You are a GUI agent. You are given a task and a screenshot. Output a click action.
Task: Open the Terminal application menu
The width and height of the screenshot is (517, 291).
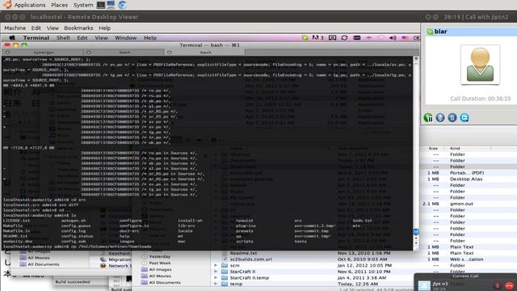(36, 38)
